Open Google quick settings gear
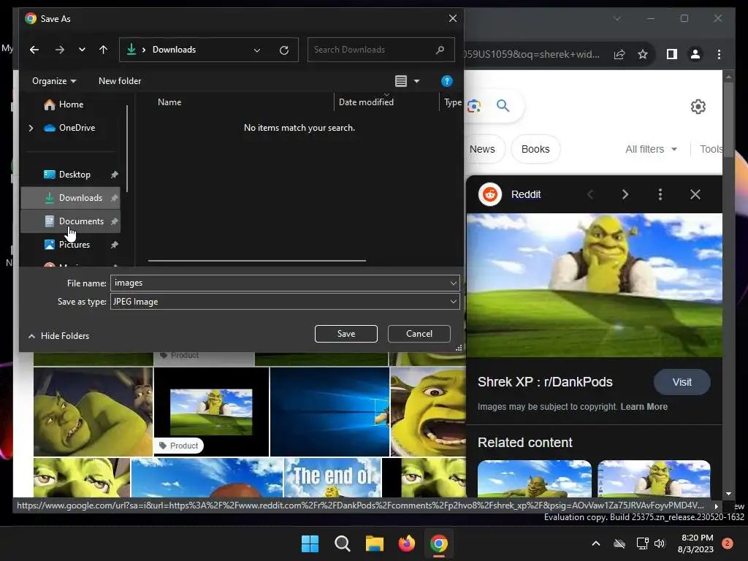This screenshot has width=748, height=561. tap(698, 107)
